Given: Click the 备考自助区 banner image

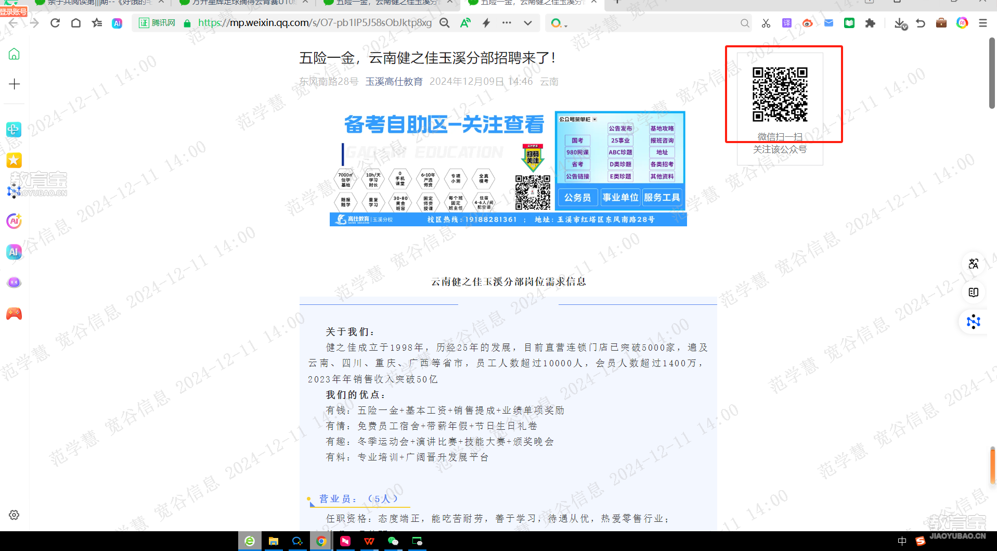Looking at the screenshot, I should pyautogui.click(x=508, y=169).
